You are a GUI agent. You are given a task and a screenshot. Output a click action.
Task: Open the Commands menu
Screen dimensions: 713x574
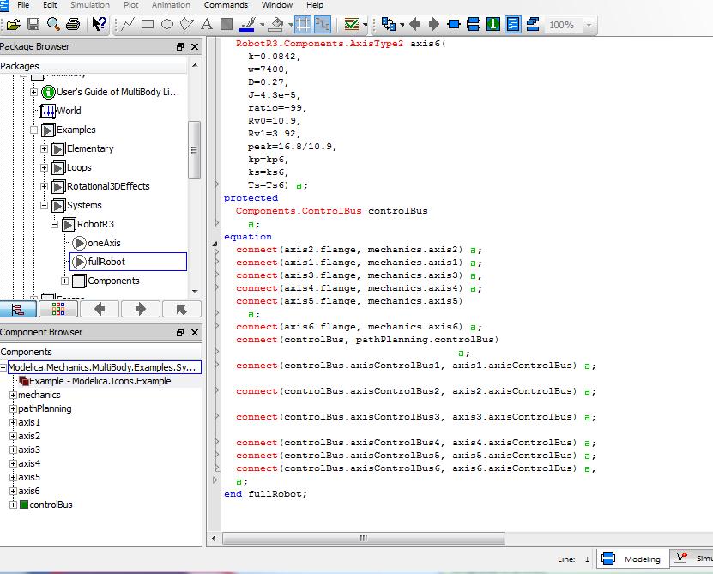(226, 5)
